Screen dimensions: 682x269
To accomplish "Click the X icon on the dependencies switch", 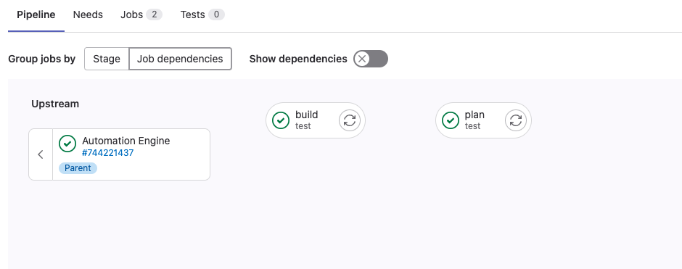I will (x=362, y=59).
